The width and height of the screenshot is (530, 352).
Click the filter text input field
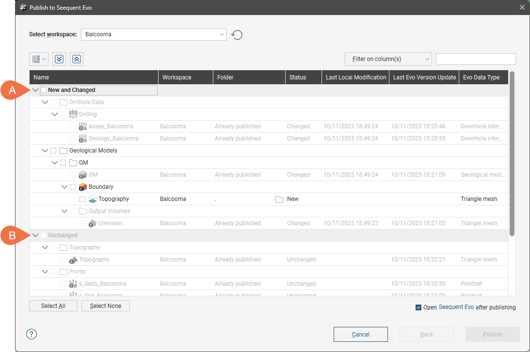click(x=475, y=59)
